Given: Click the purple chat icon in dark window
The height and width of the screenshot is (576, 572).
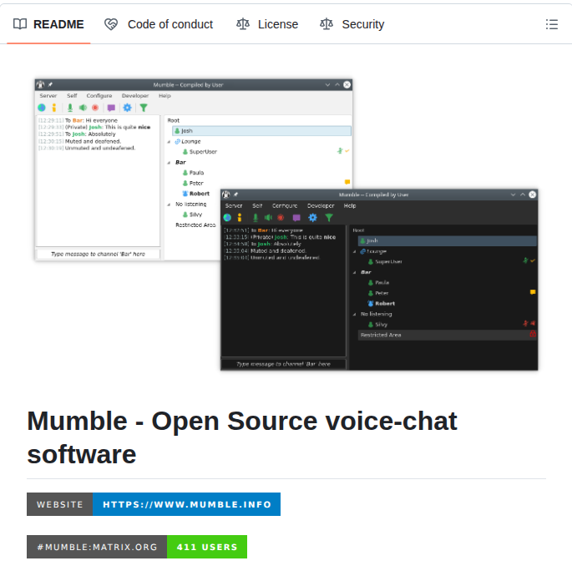Looking at the screenshot, I should (x=296, y=218).
